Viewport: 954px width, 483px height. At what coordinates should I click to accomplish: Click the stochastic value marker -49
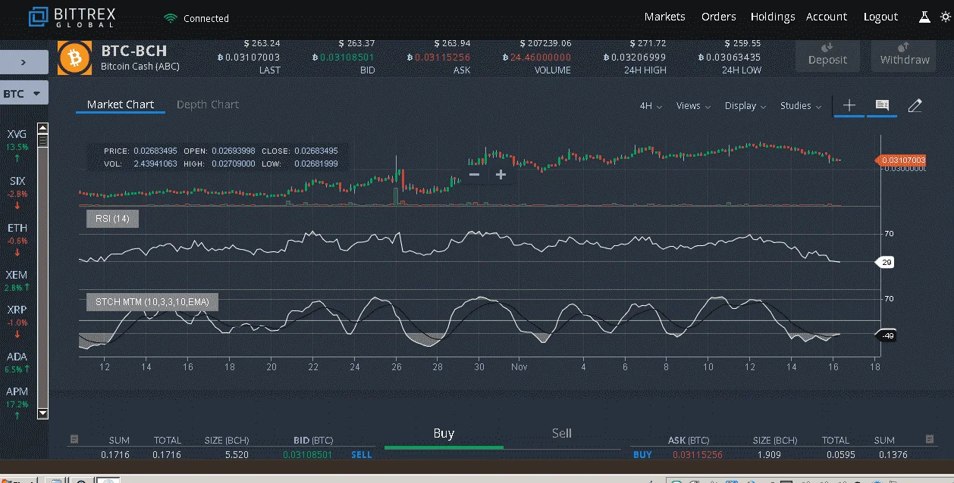[886, 335]
